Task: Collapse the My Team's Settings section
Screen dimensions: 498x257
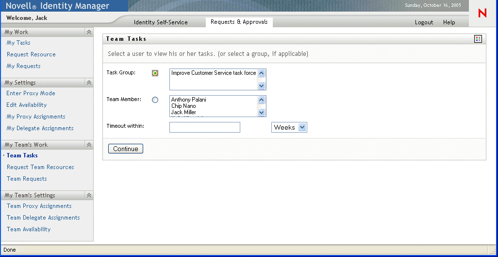Action: coord(89,195)
